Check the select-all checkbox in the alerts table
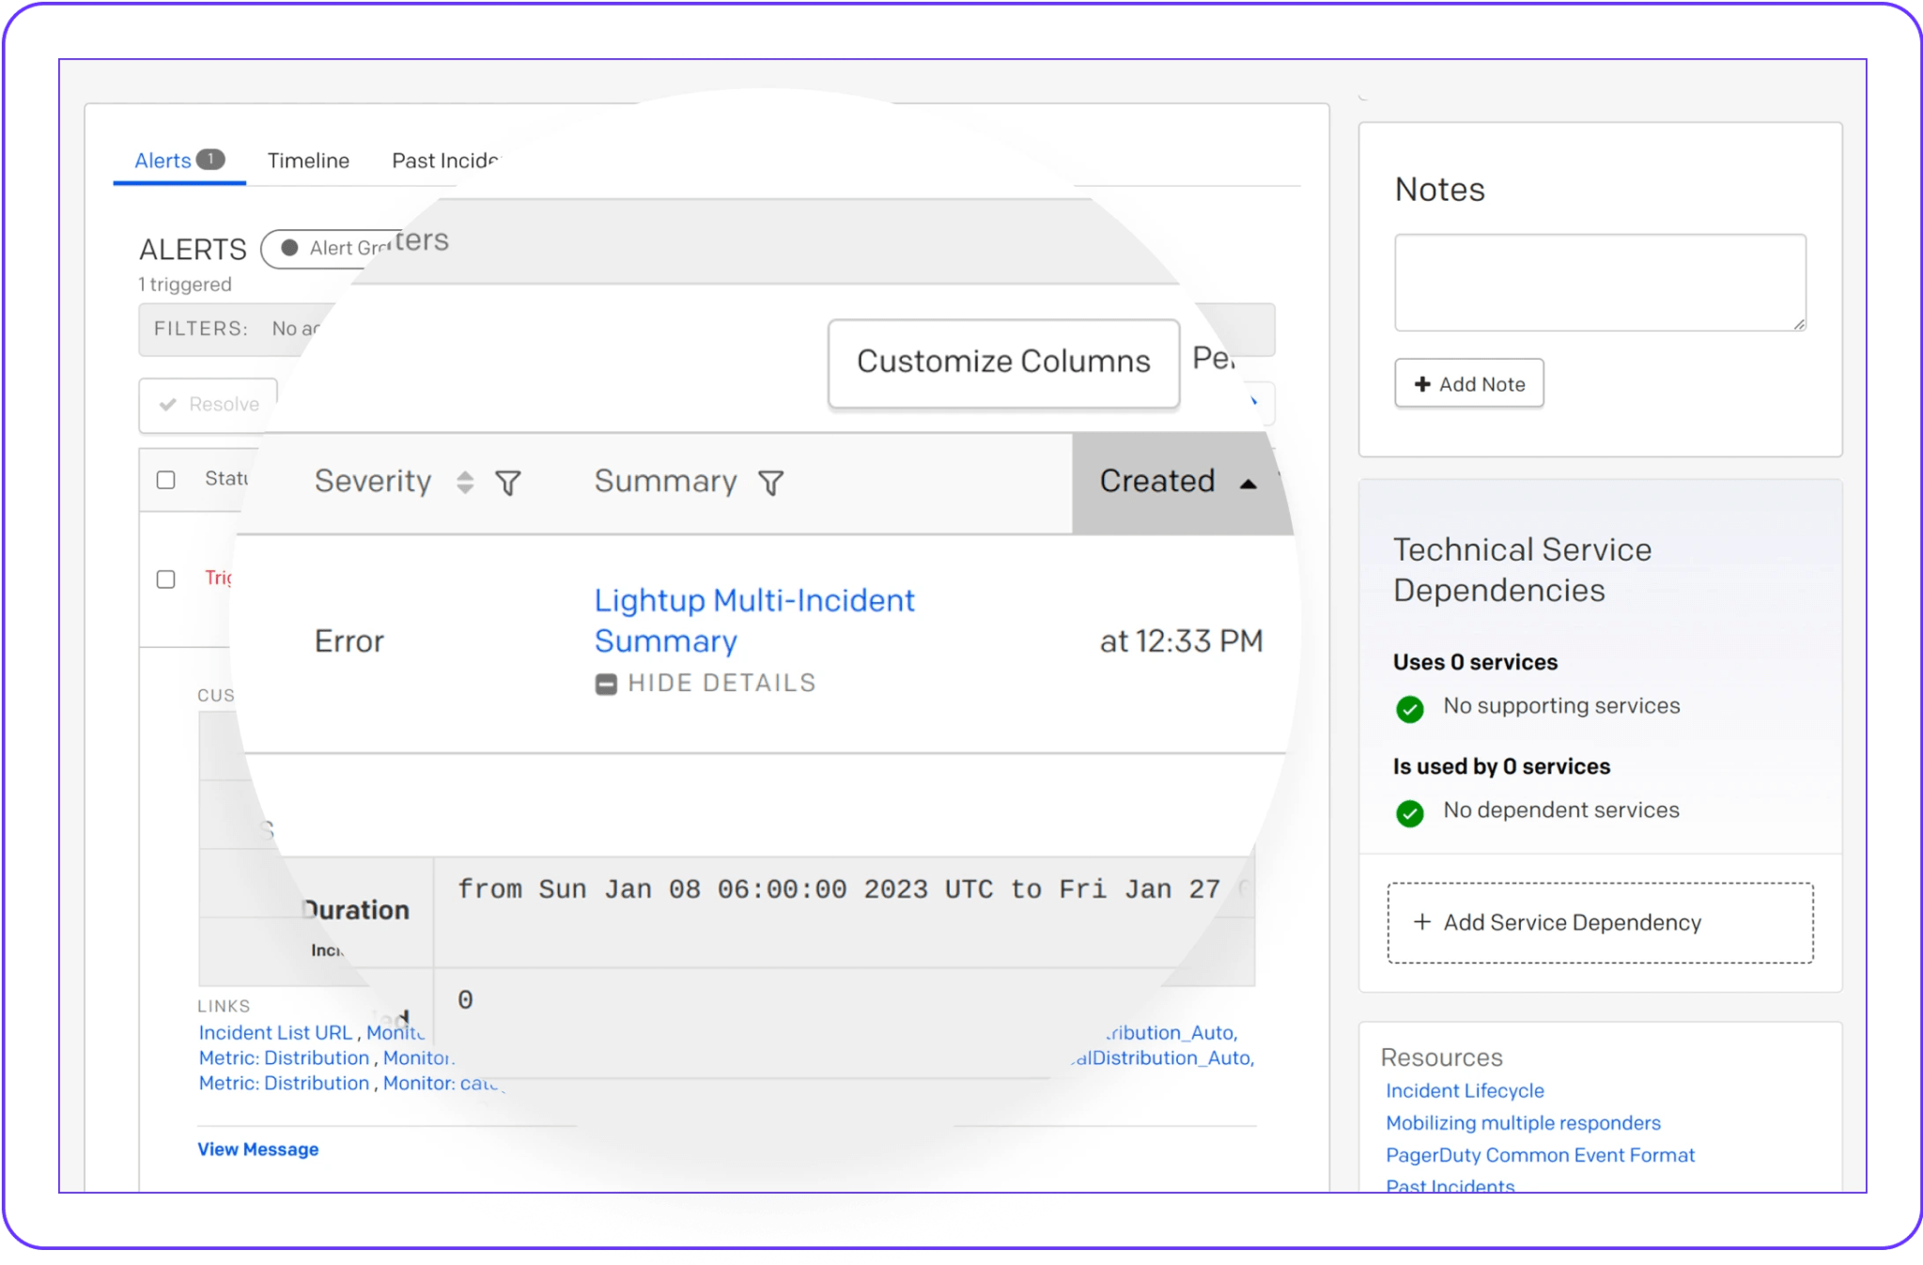Image resolution: width=1923 pixels, height=1265 pixels. (166, 480)
